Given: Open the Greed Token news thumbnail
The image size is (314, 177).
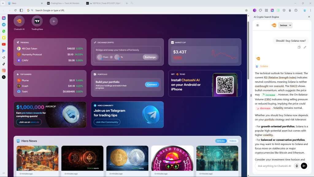Looking at the screenshot, I should click(x=172, y=158).
